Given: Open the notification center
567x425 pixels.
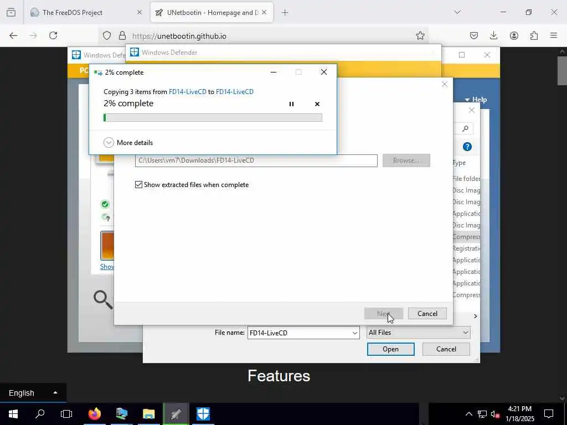Looking at the screenshot, I should 549,414.
